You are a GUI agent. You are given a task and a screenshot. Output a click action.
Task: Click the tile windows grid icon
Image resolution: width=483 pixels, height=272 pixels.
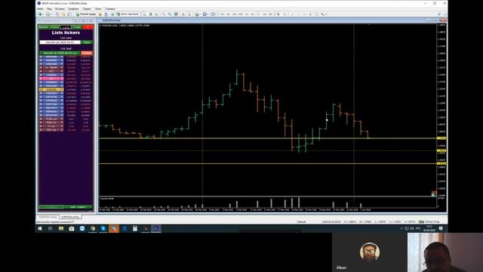(x=176, y=14)
